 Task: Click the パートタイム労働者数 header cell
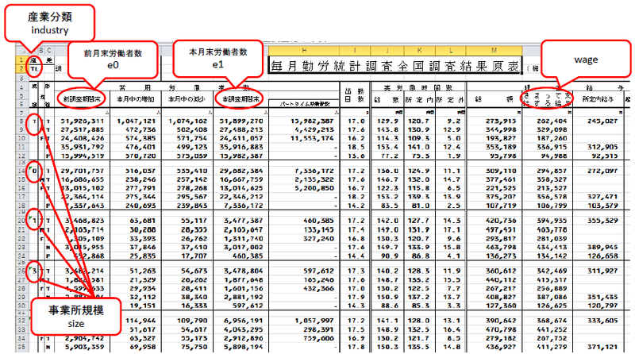tap(305, 104)
